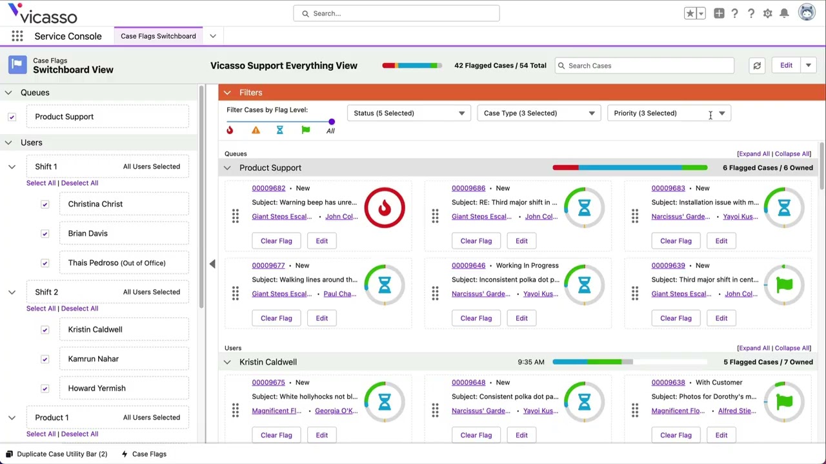
Task: Click the hourglass flag on case 00009677
Action: click(385, 285)
